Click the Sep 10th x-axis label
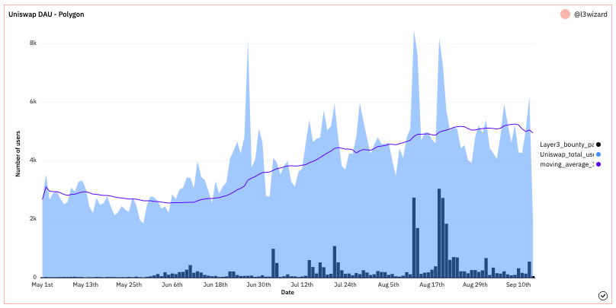Image resolution: width=616 pixels, height=308 pixels. 518,285
